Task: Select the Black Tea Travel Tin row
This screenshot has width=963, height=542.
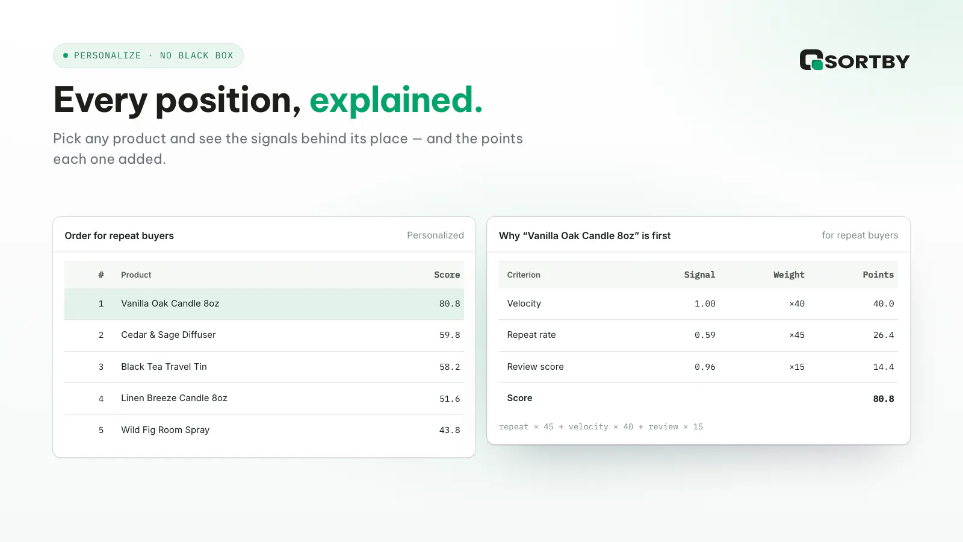Action: [264, 367]
